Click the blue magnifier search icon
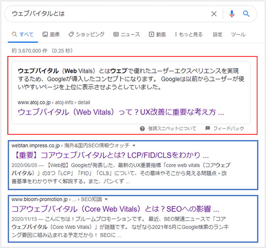266x248 pixels. click(246, 13)
